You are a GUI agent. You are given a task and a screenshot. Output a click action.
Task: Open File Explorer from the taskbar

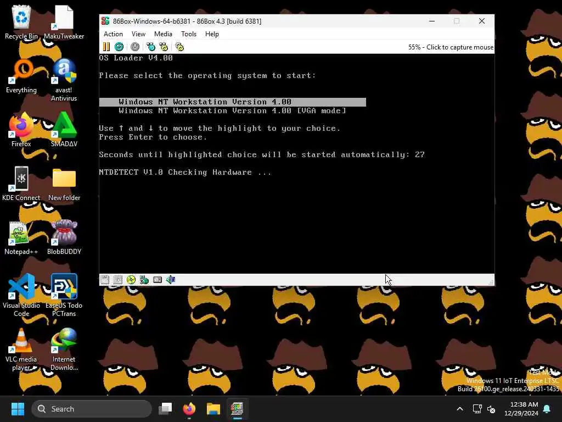(x=213, y=409)
